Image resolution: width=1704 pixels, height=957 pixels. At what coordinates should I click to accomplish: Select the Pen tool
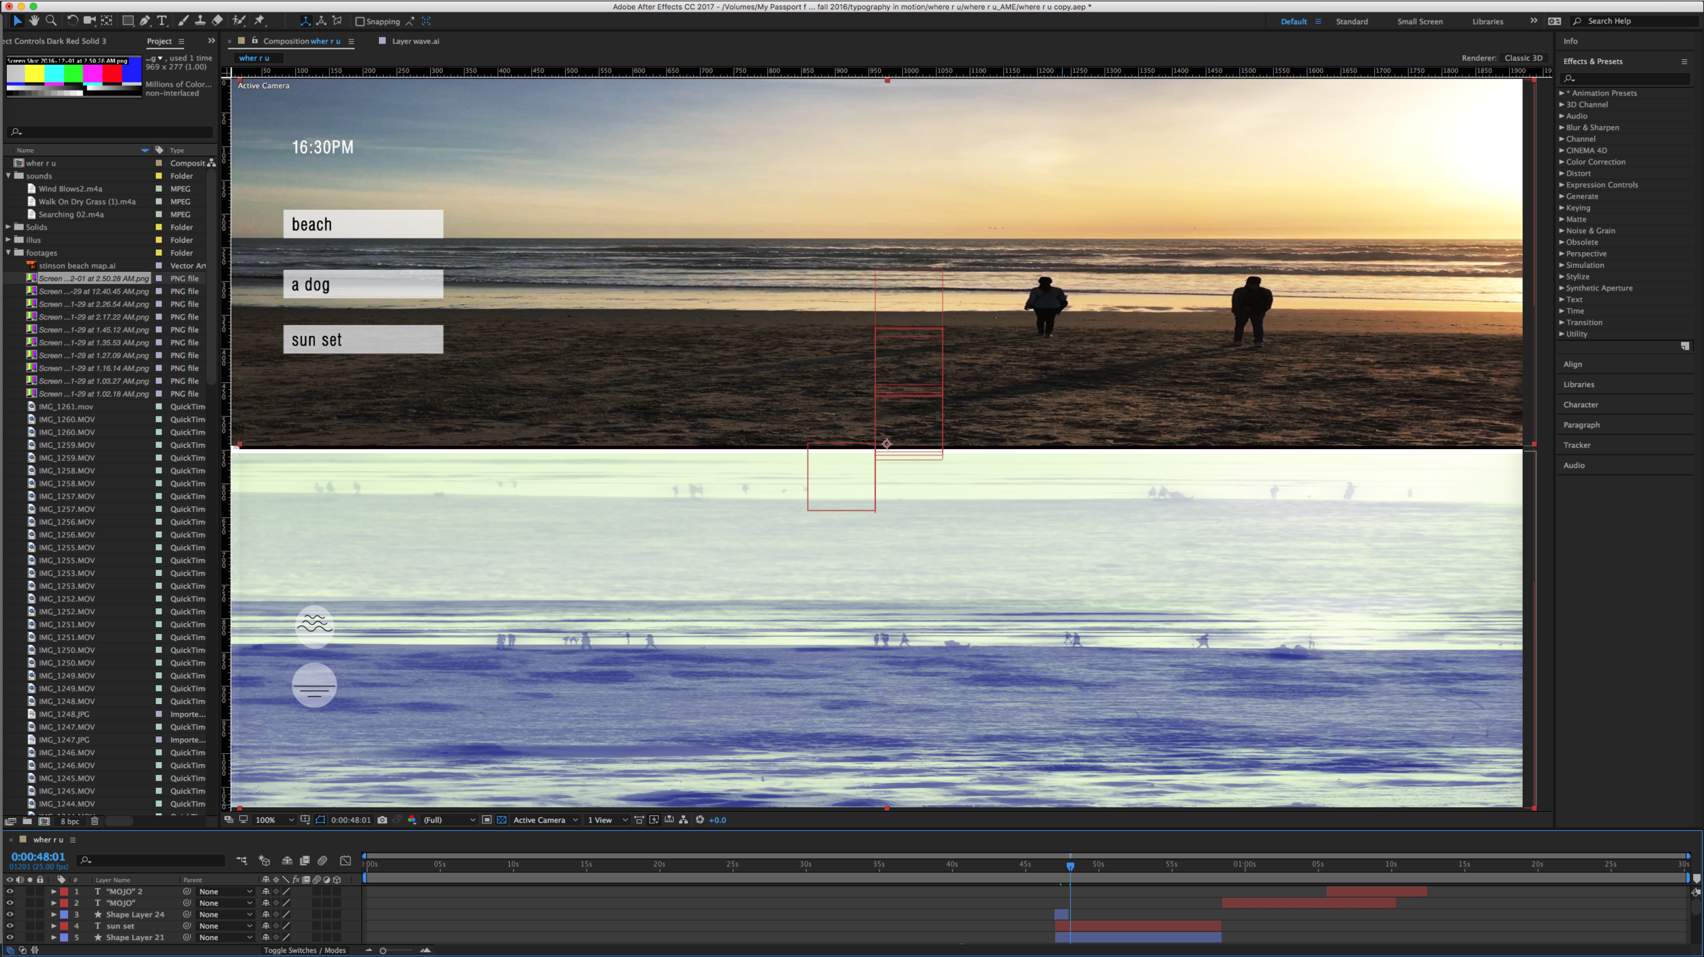point(145,21)
